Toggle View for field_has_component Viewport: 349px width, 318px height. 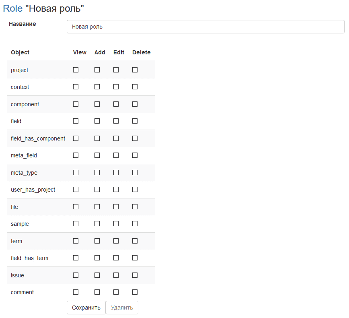tap(76, 138)
